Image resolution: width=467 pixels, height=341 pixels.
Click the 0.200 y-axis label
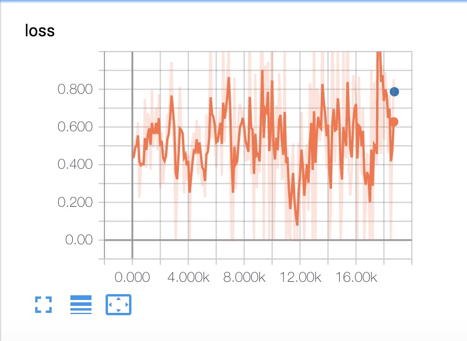[75, 202]
